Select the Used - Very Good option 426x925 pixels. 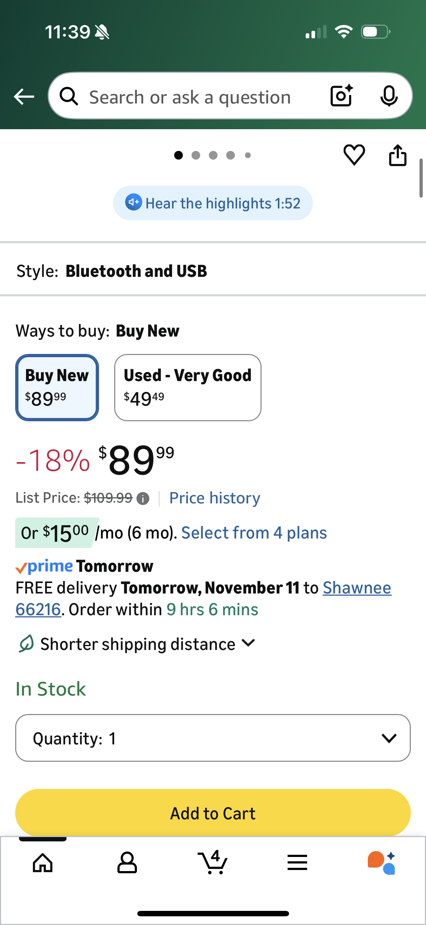(x=188, y=387)
